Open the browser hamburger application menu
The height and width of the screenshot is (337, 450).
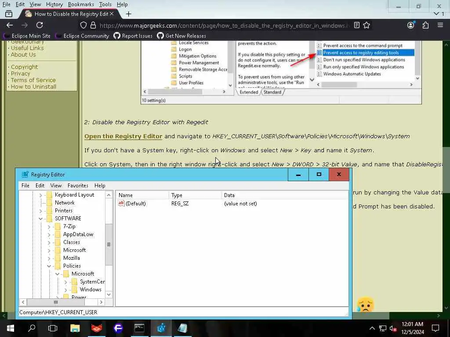(x=440, y=25)
